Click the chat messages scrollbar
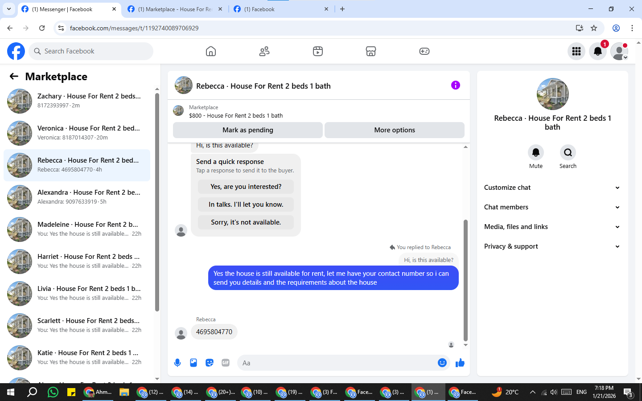This screenshot has width=642, height=401. coord(465,280)
